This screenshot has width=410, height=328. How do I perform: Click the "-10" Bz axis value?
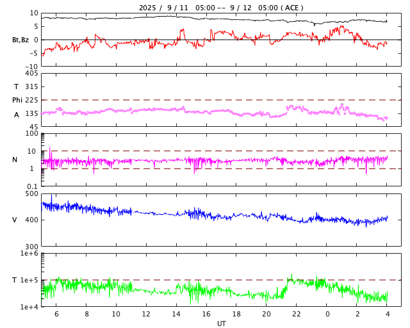31,67
